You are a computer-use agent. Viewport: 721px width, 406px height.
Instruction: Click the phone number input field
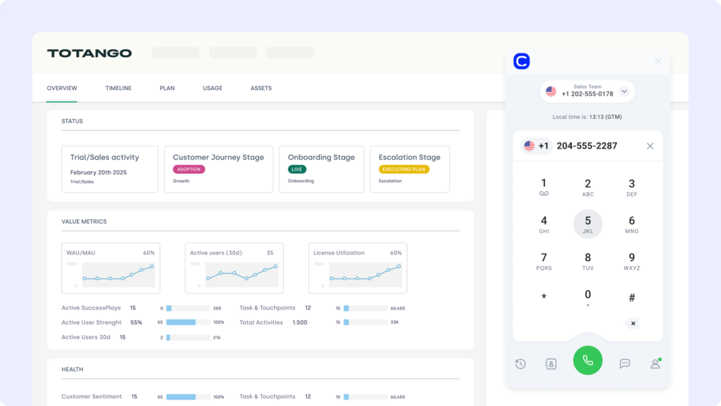[x=595, y=146]
